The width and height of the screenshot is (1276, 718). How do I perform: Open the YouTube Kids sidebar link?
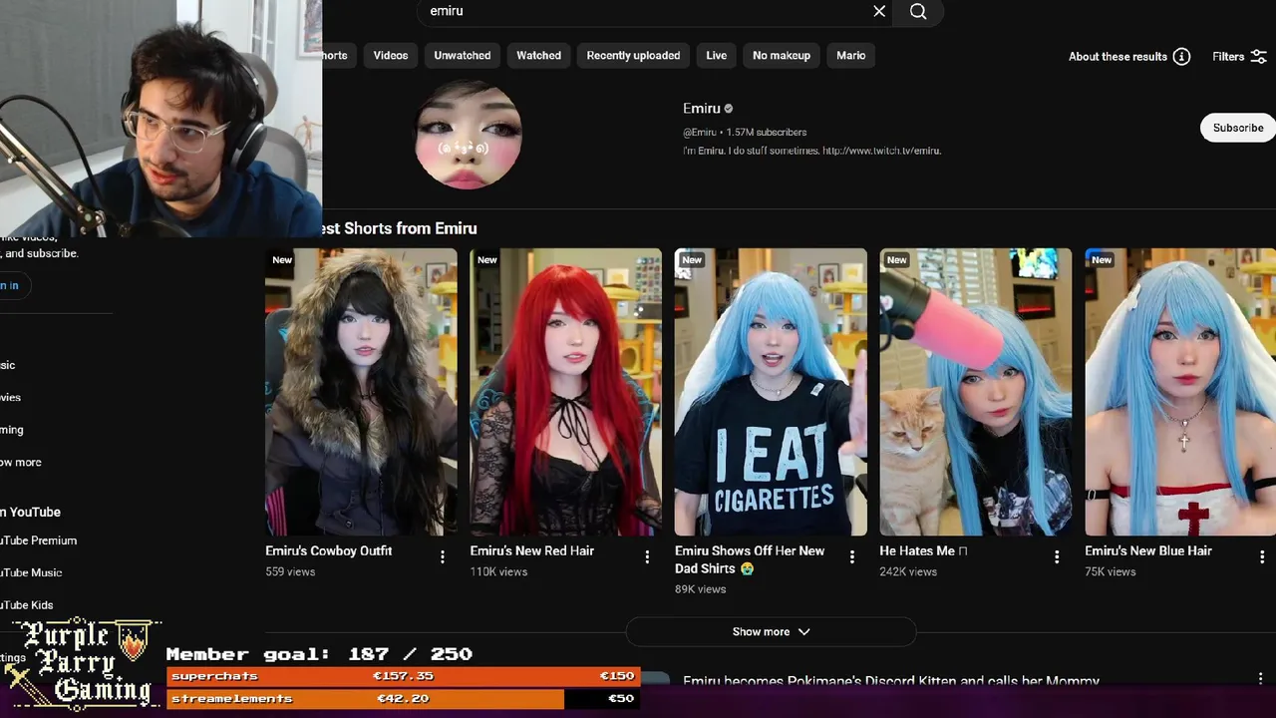click(x=27, y=605)
